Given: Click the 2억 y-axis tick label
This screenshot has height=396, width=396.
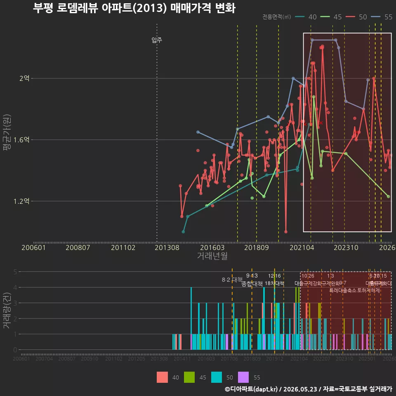Looking at the screenshot, I should point(24,78).
